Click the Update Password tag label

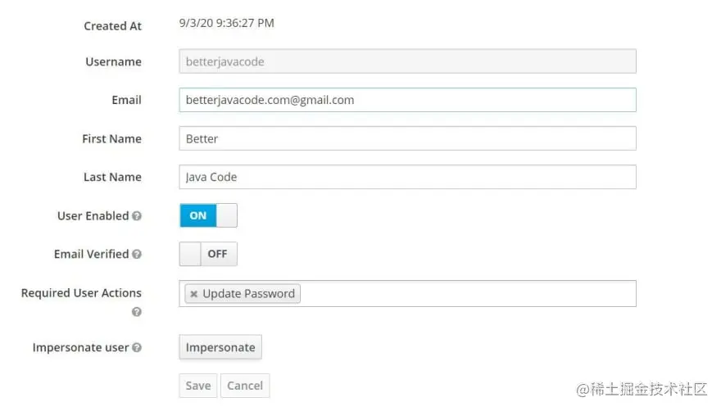pyautogui.click(x=249, y=293)
